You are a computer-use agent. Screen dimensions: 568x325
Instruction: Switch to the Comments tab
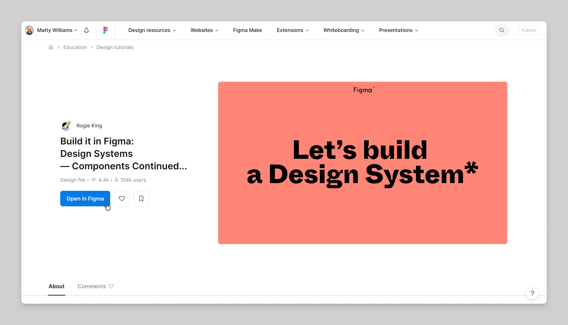tap(95, 286)
